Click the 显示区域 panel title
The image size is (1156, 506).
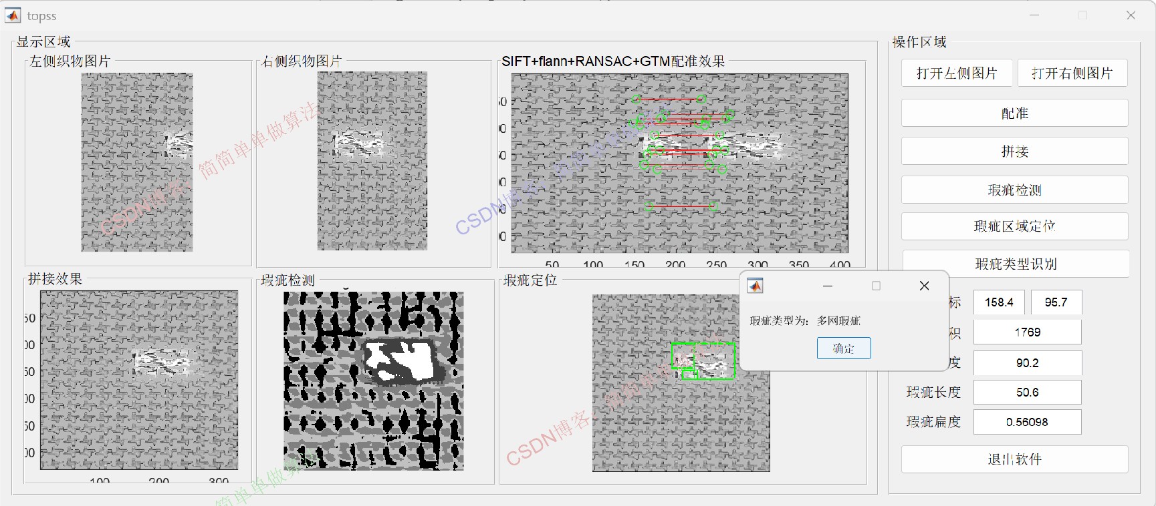[43, 42]
